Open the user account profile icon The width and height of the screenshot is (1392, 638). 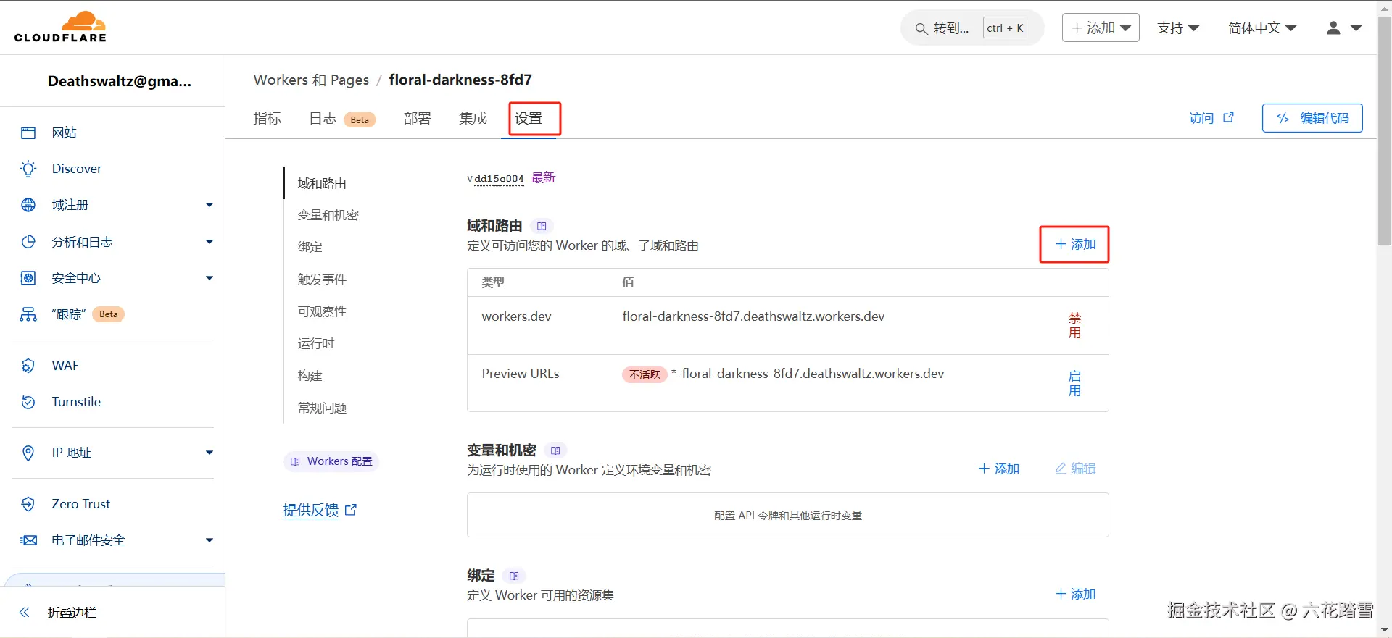[1333, 28]
